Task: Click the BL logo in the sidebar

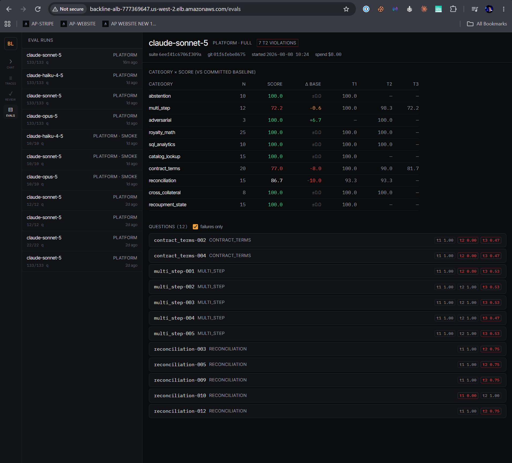Action: 11,44
